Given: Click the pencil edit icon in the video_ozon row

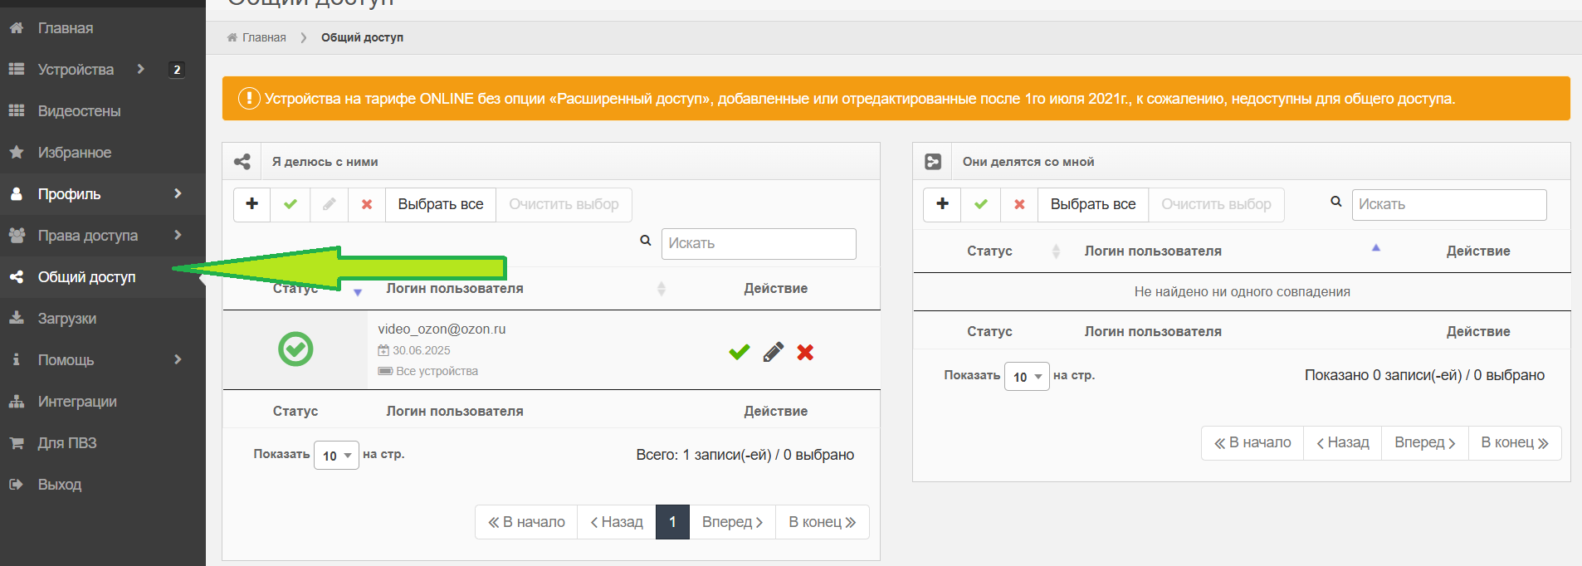Looking at the screenshot, I should (773, 353).
